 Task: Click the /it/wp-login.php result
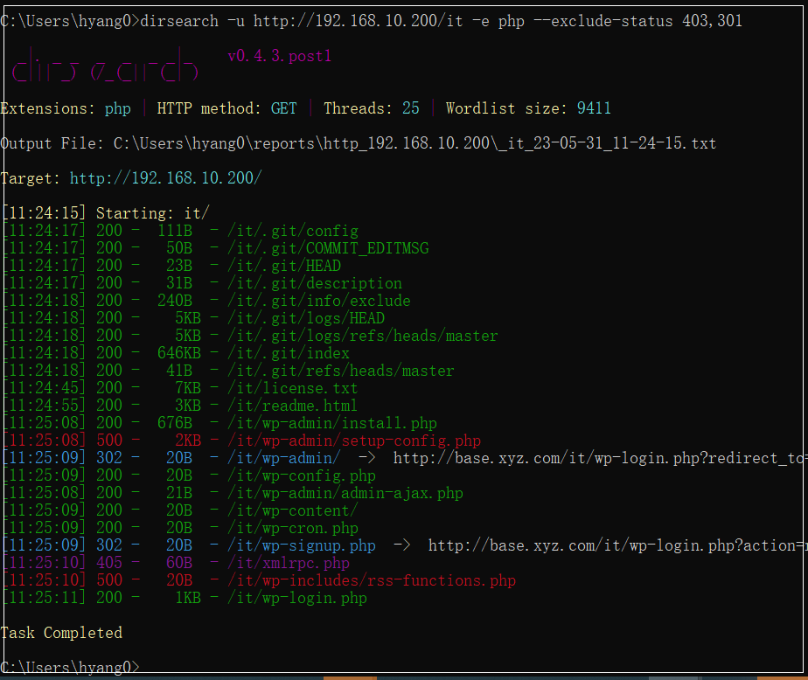[297, 598]
